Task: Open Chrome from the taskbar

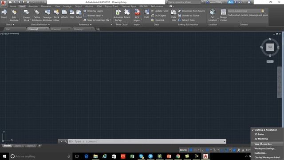Action: point(178,156)
